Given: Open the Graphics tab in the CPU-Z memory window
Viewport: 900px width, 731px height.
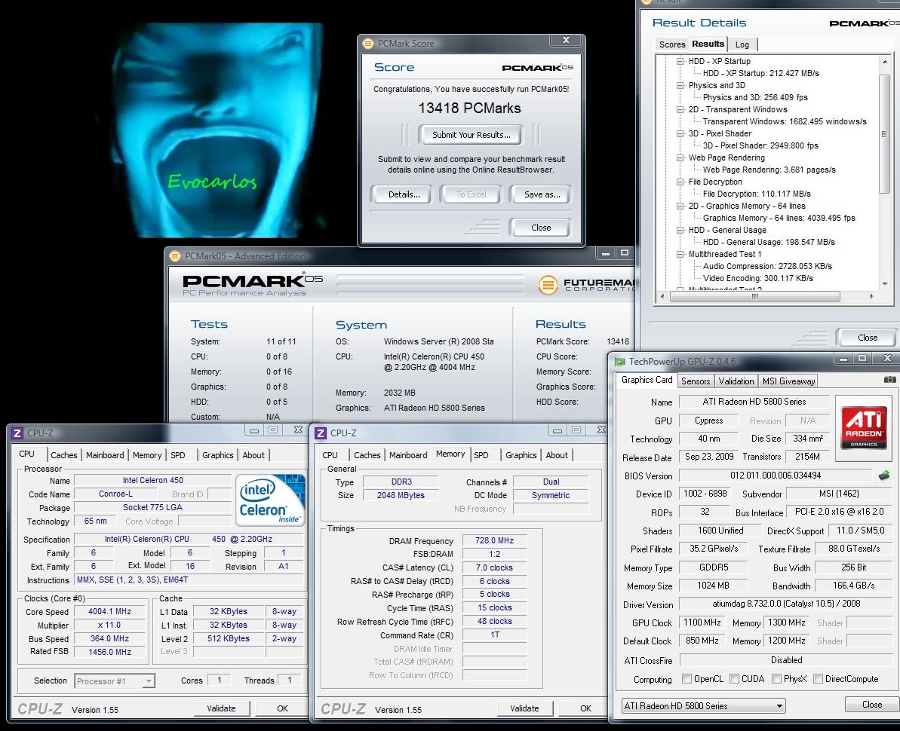Looking at the screenshot, I should 521,455.
